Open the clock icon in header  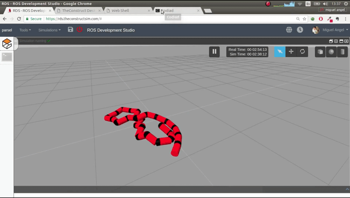300,30
